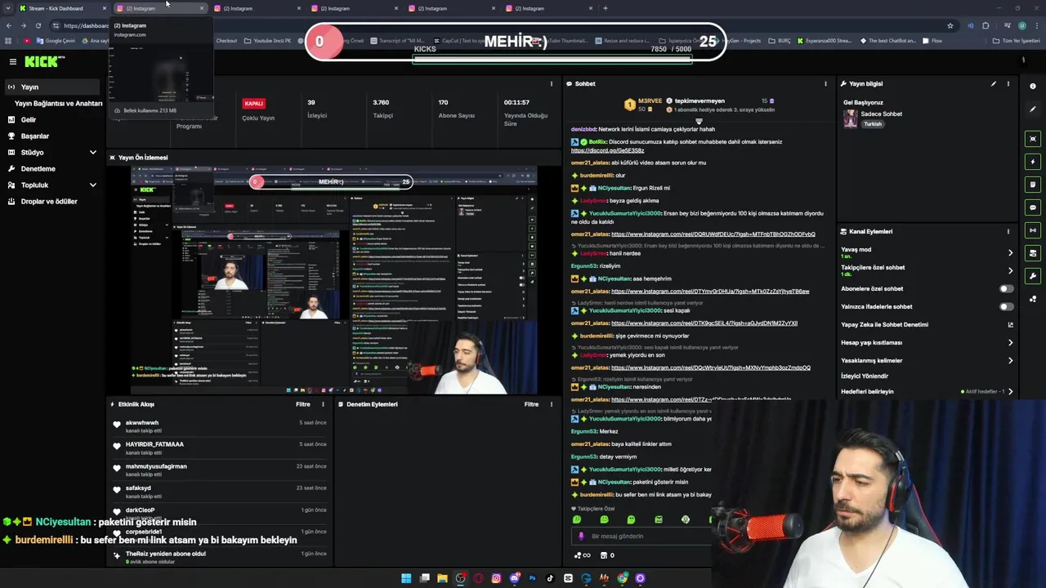The width and height of the screenshot is (1046, 588).
Task: Click moderation actions icon in right rail
Action: pos(1033,253)
